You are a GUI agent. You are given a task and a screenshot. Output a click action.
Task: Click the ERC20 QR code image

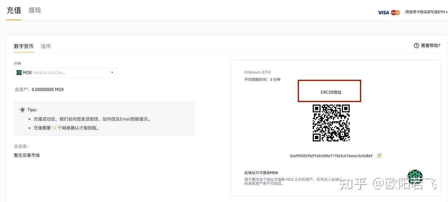tap(331, 123)
